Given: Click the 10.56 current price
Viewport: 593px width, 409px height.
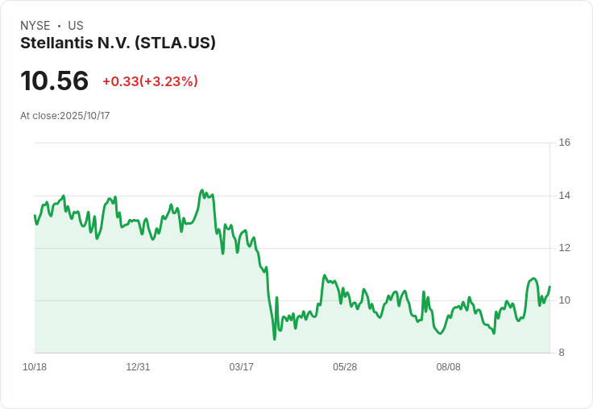Looking at the screenshot, I should click(55, 81).
